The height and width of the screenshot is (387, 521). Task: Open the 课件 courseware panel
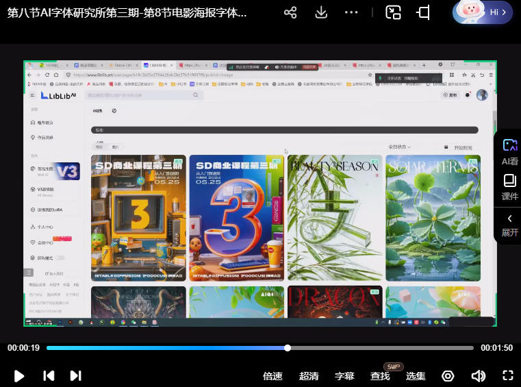click(x=509, y=187)
